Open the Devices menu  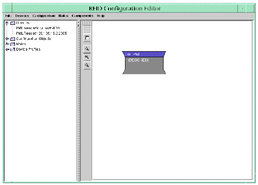coord(22,16)
